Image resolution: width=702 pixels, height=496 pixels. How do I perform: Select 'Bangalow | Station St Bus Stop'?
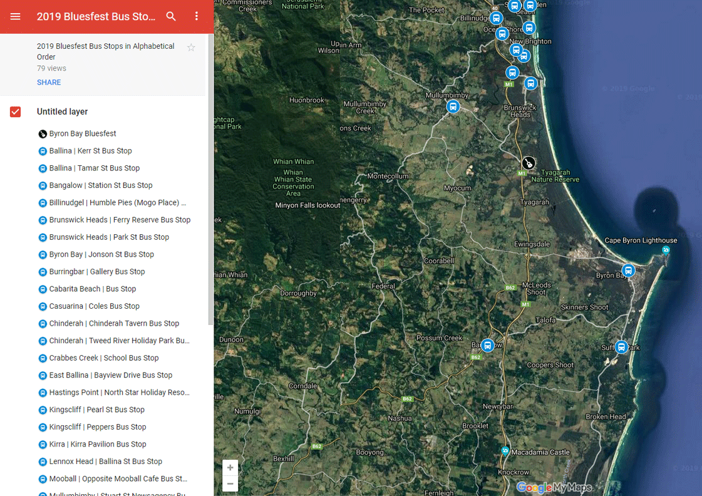pos(101,185)
